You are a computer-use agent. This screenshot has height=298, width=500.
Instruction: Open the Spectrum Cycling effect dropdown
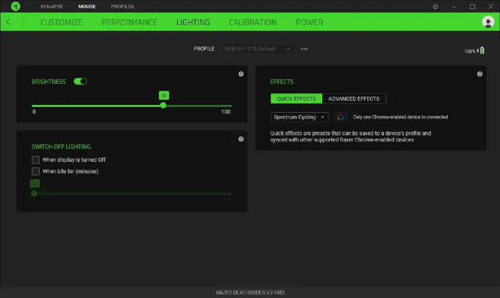299,117
